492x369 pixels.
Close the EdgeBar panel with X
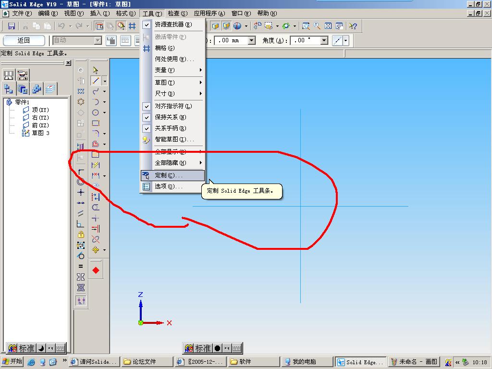coord(68,63)
